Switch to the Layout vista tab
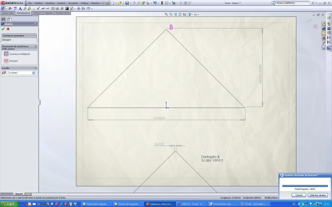Viewport: 332px width, 207px height. pyautogui.click(x=8, y=13)
